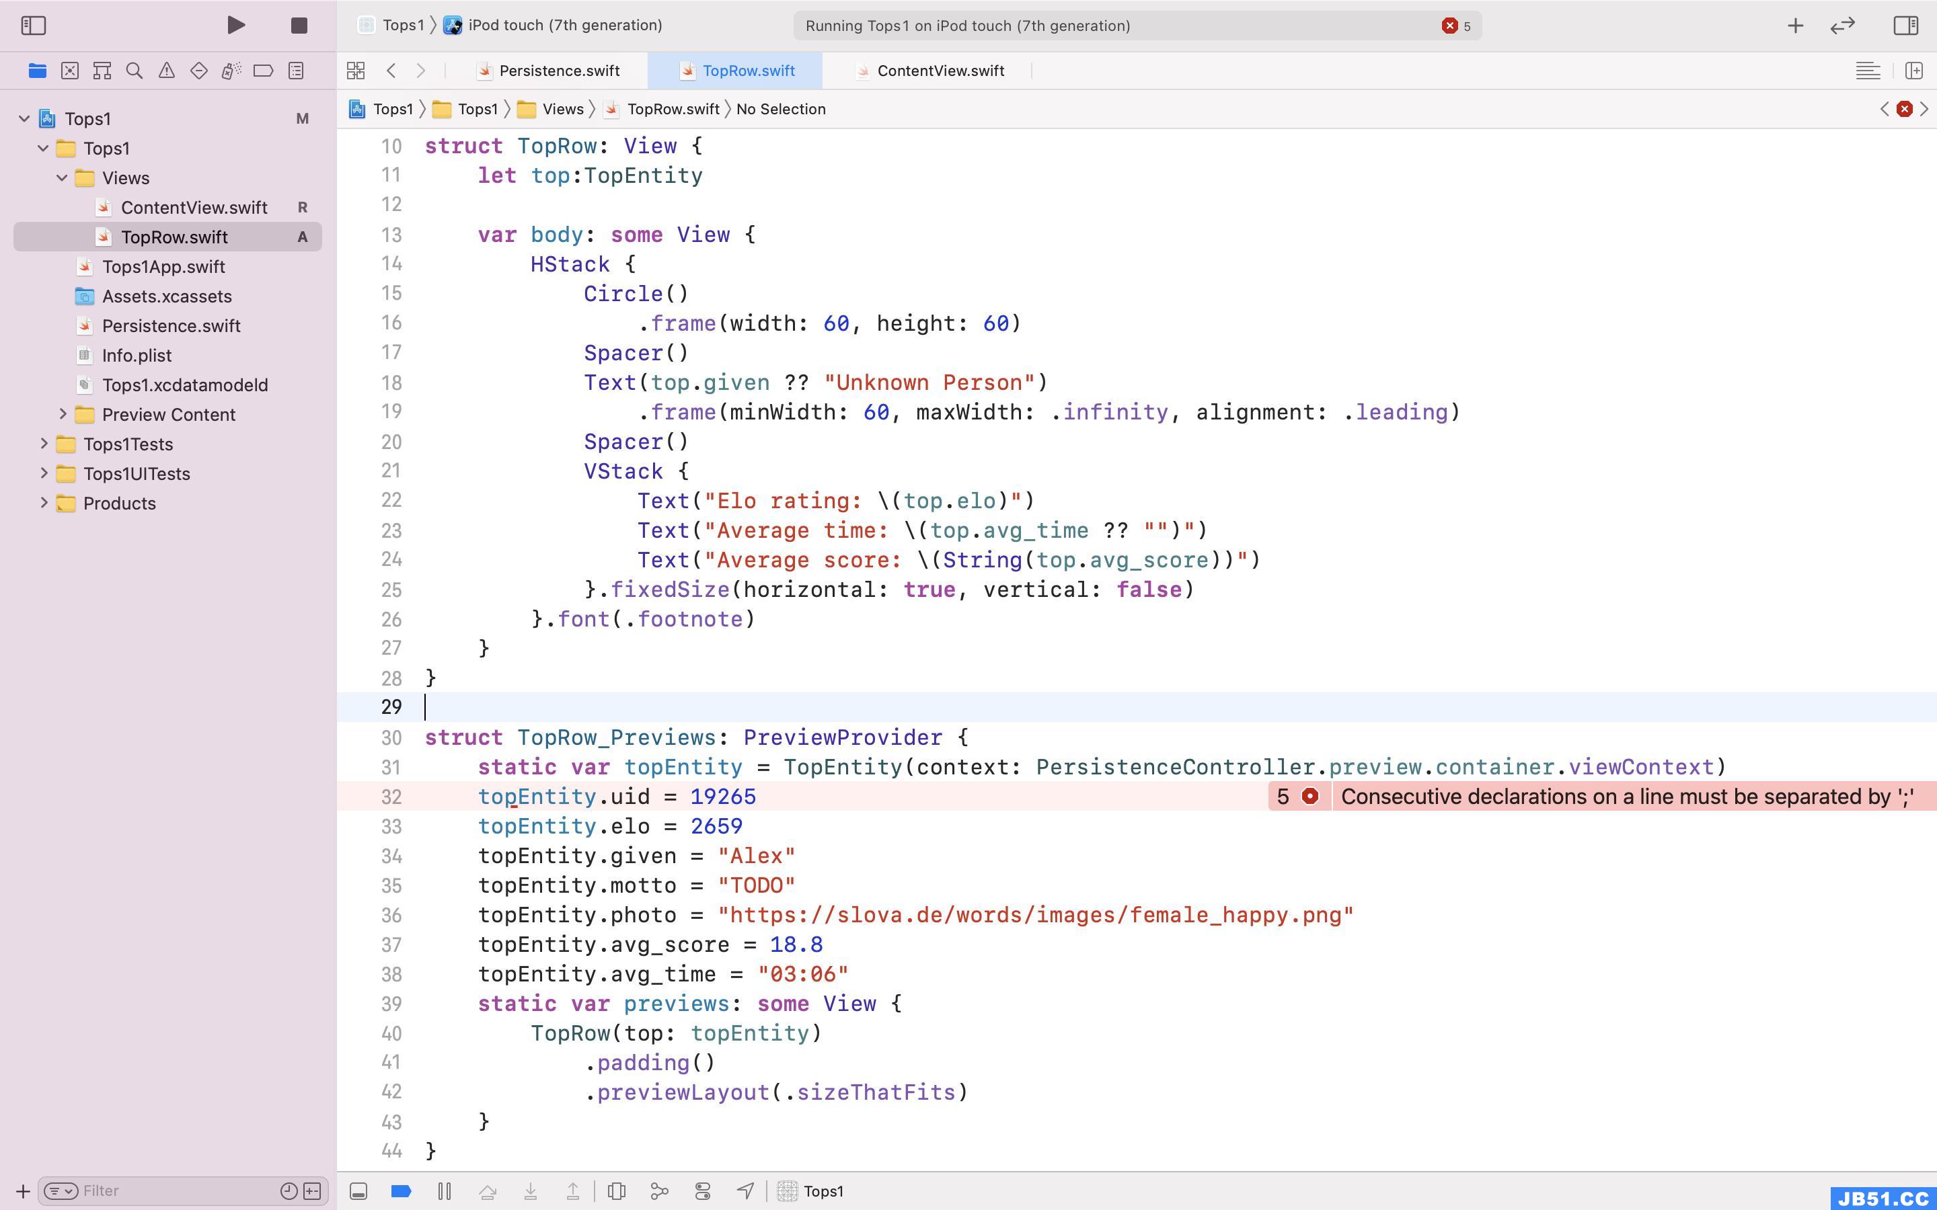Click Tops1 project in jump bar
This screenshot has height=1210, width=1937.
tap(381, 109)
